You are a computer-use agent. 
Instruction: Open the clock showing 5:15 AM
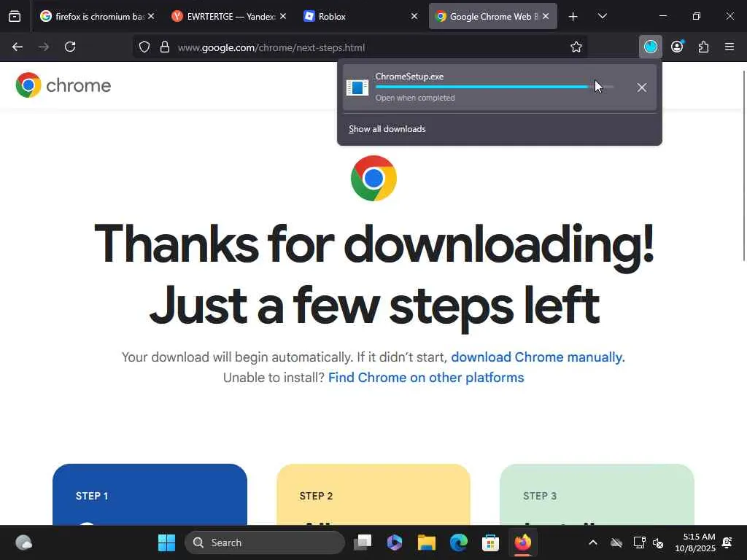click(x=694, y=542)
